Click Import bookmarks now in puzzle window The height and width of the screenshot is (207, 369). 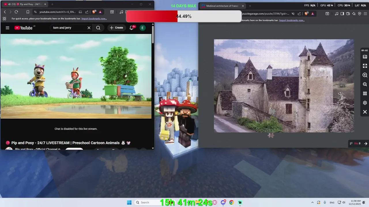(x=292, y=20)
